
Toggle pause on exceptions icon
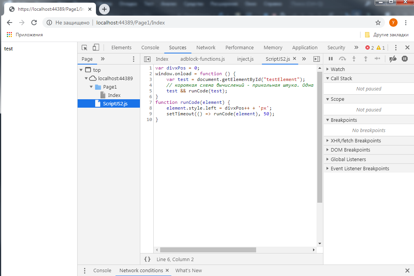[x=405, y=59]
